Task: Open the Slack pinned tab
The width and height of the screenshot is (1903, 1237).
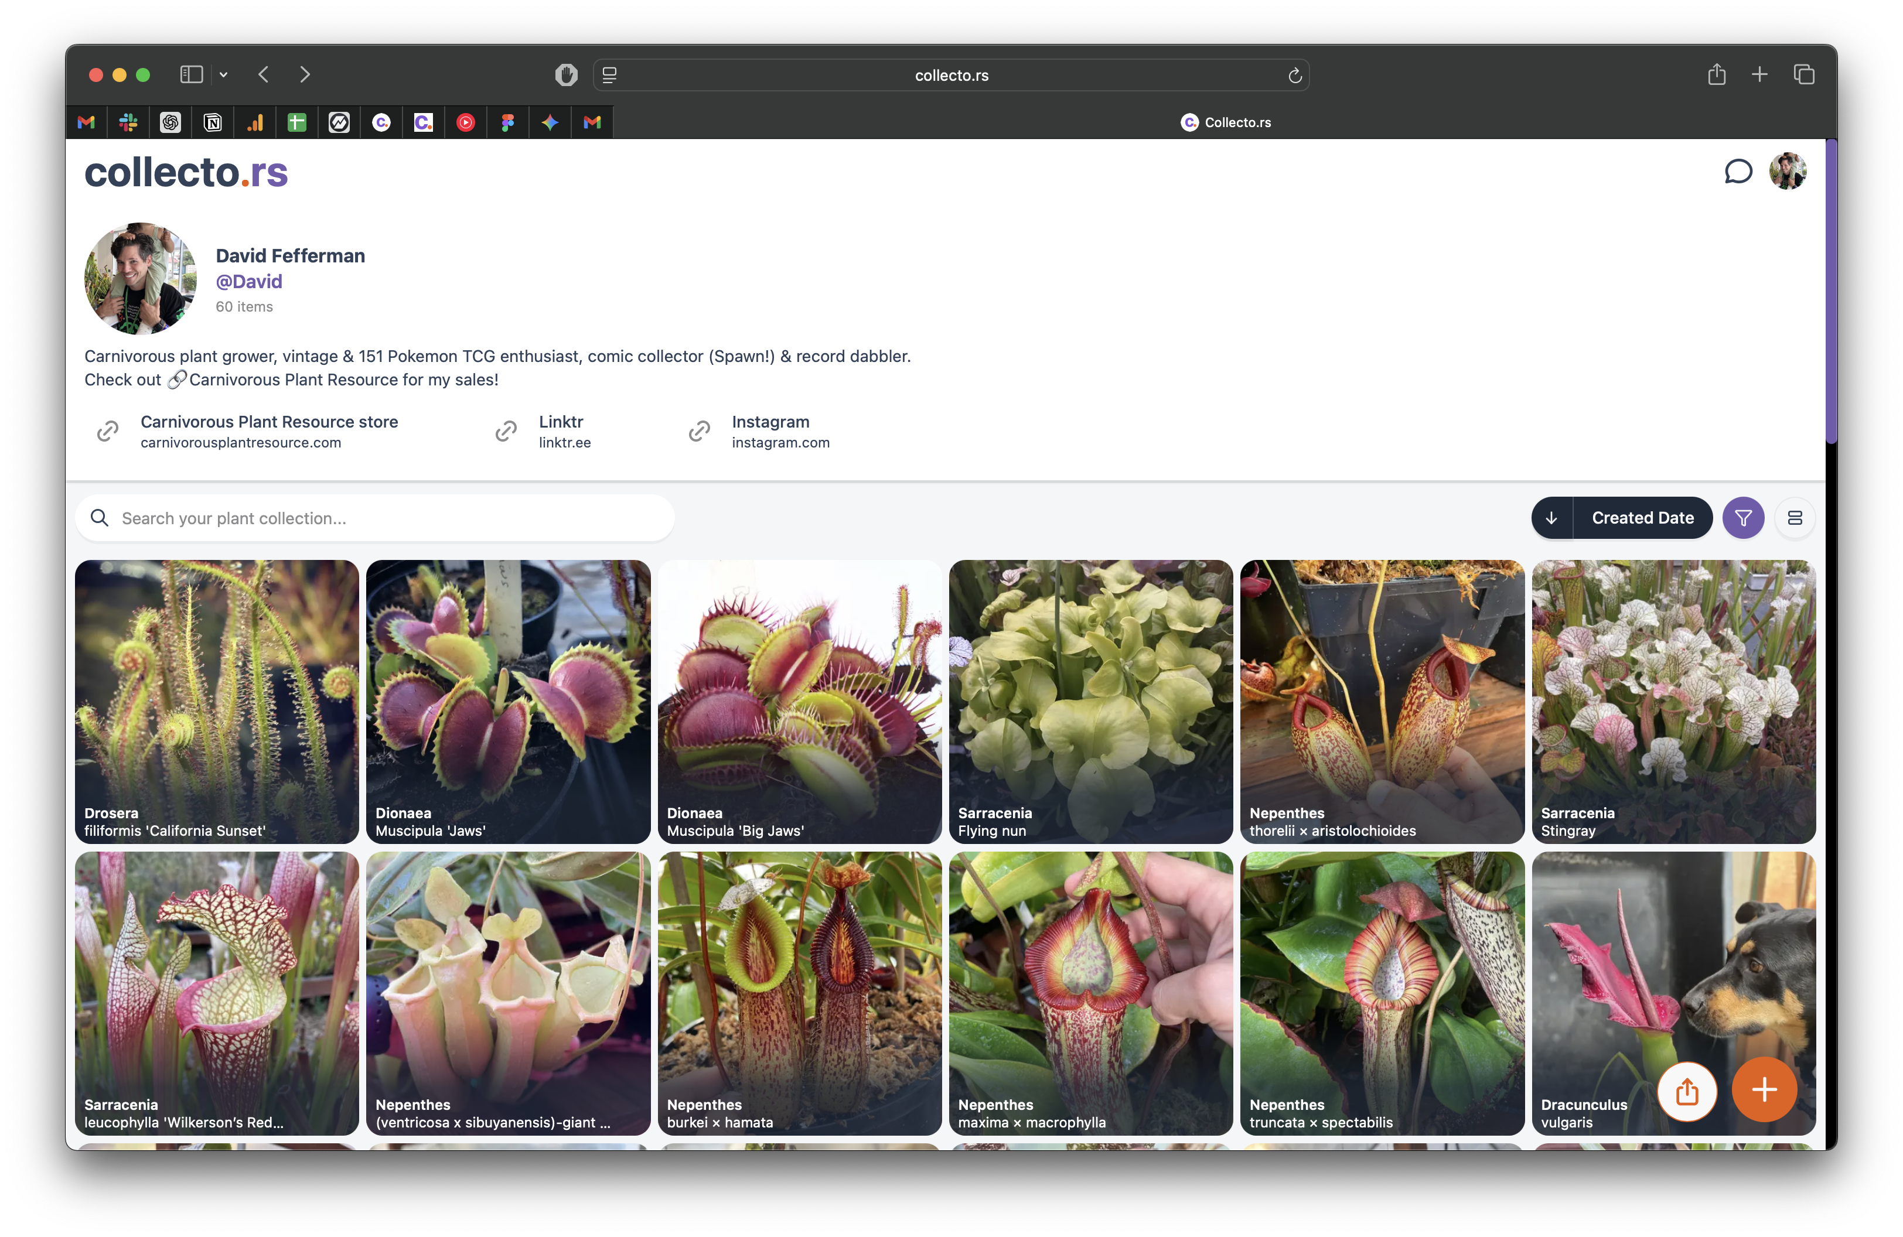Action: [x=128, y=122]
